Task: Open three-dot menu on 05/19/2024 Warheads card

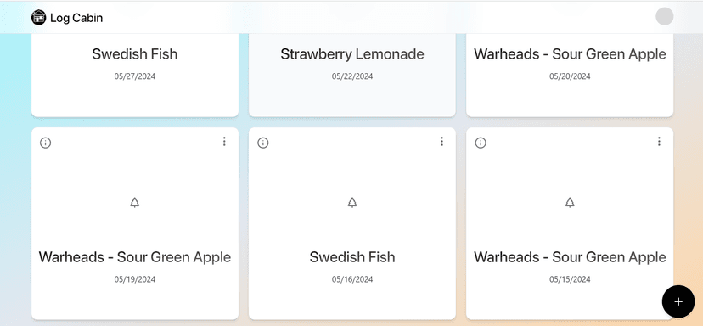Action: point(224,142)
